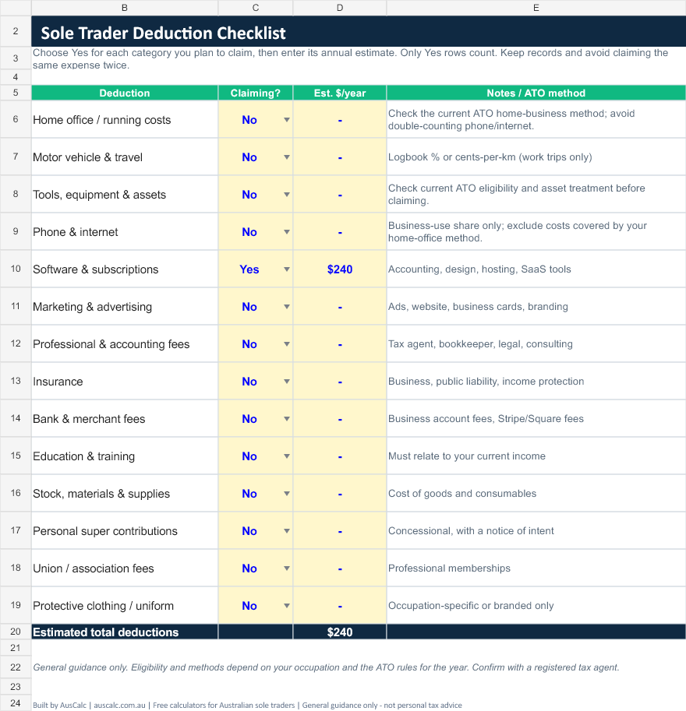This screenshot has height=711, width=686.
Task: Click note 'Accounting, design, hosting, SaaS tools'
Action: pyautogui.click(x=479, y=269)
